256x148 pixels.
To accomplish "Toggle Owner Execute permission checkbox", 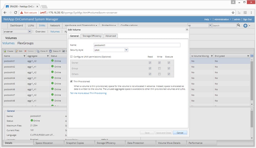I will pos(169,63).
